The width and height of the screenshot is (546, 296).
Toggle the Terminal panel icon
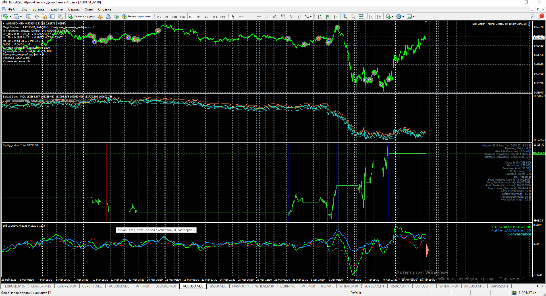pyautogui.click(x=53, y=16)
